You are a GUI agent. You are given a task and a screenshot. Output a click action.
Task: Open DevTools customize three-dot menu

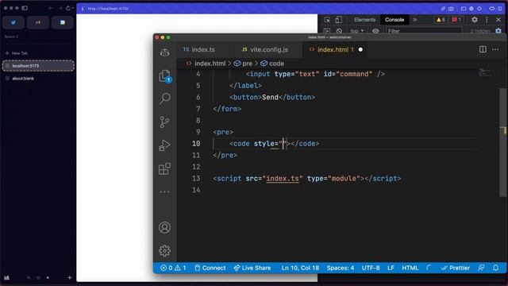[487, 20]
